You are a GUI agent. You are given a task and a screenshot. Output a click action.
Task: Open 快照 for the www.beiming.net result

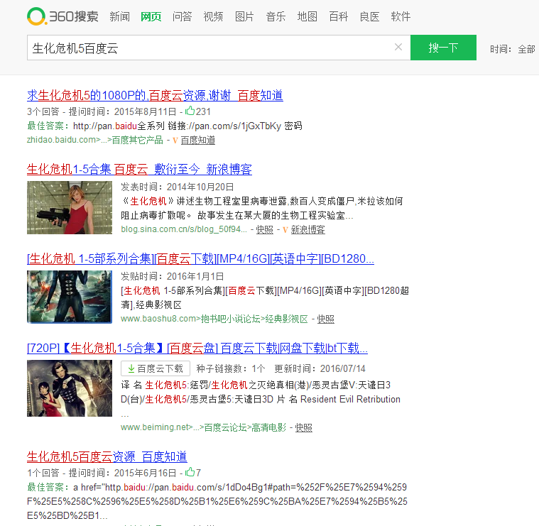coord(303,427)
